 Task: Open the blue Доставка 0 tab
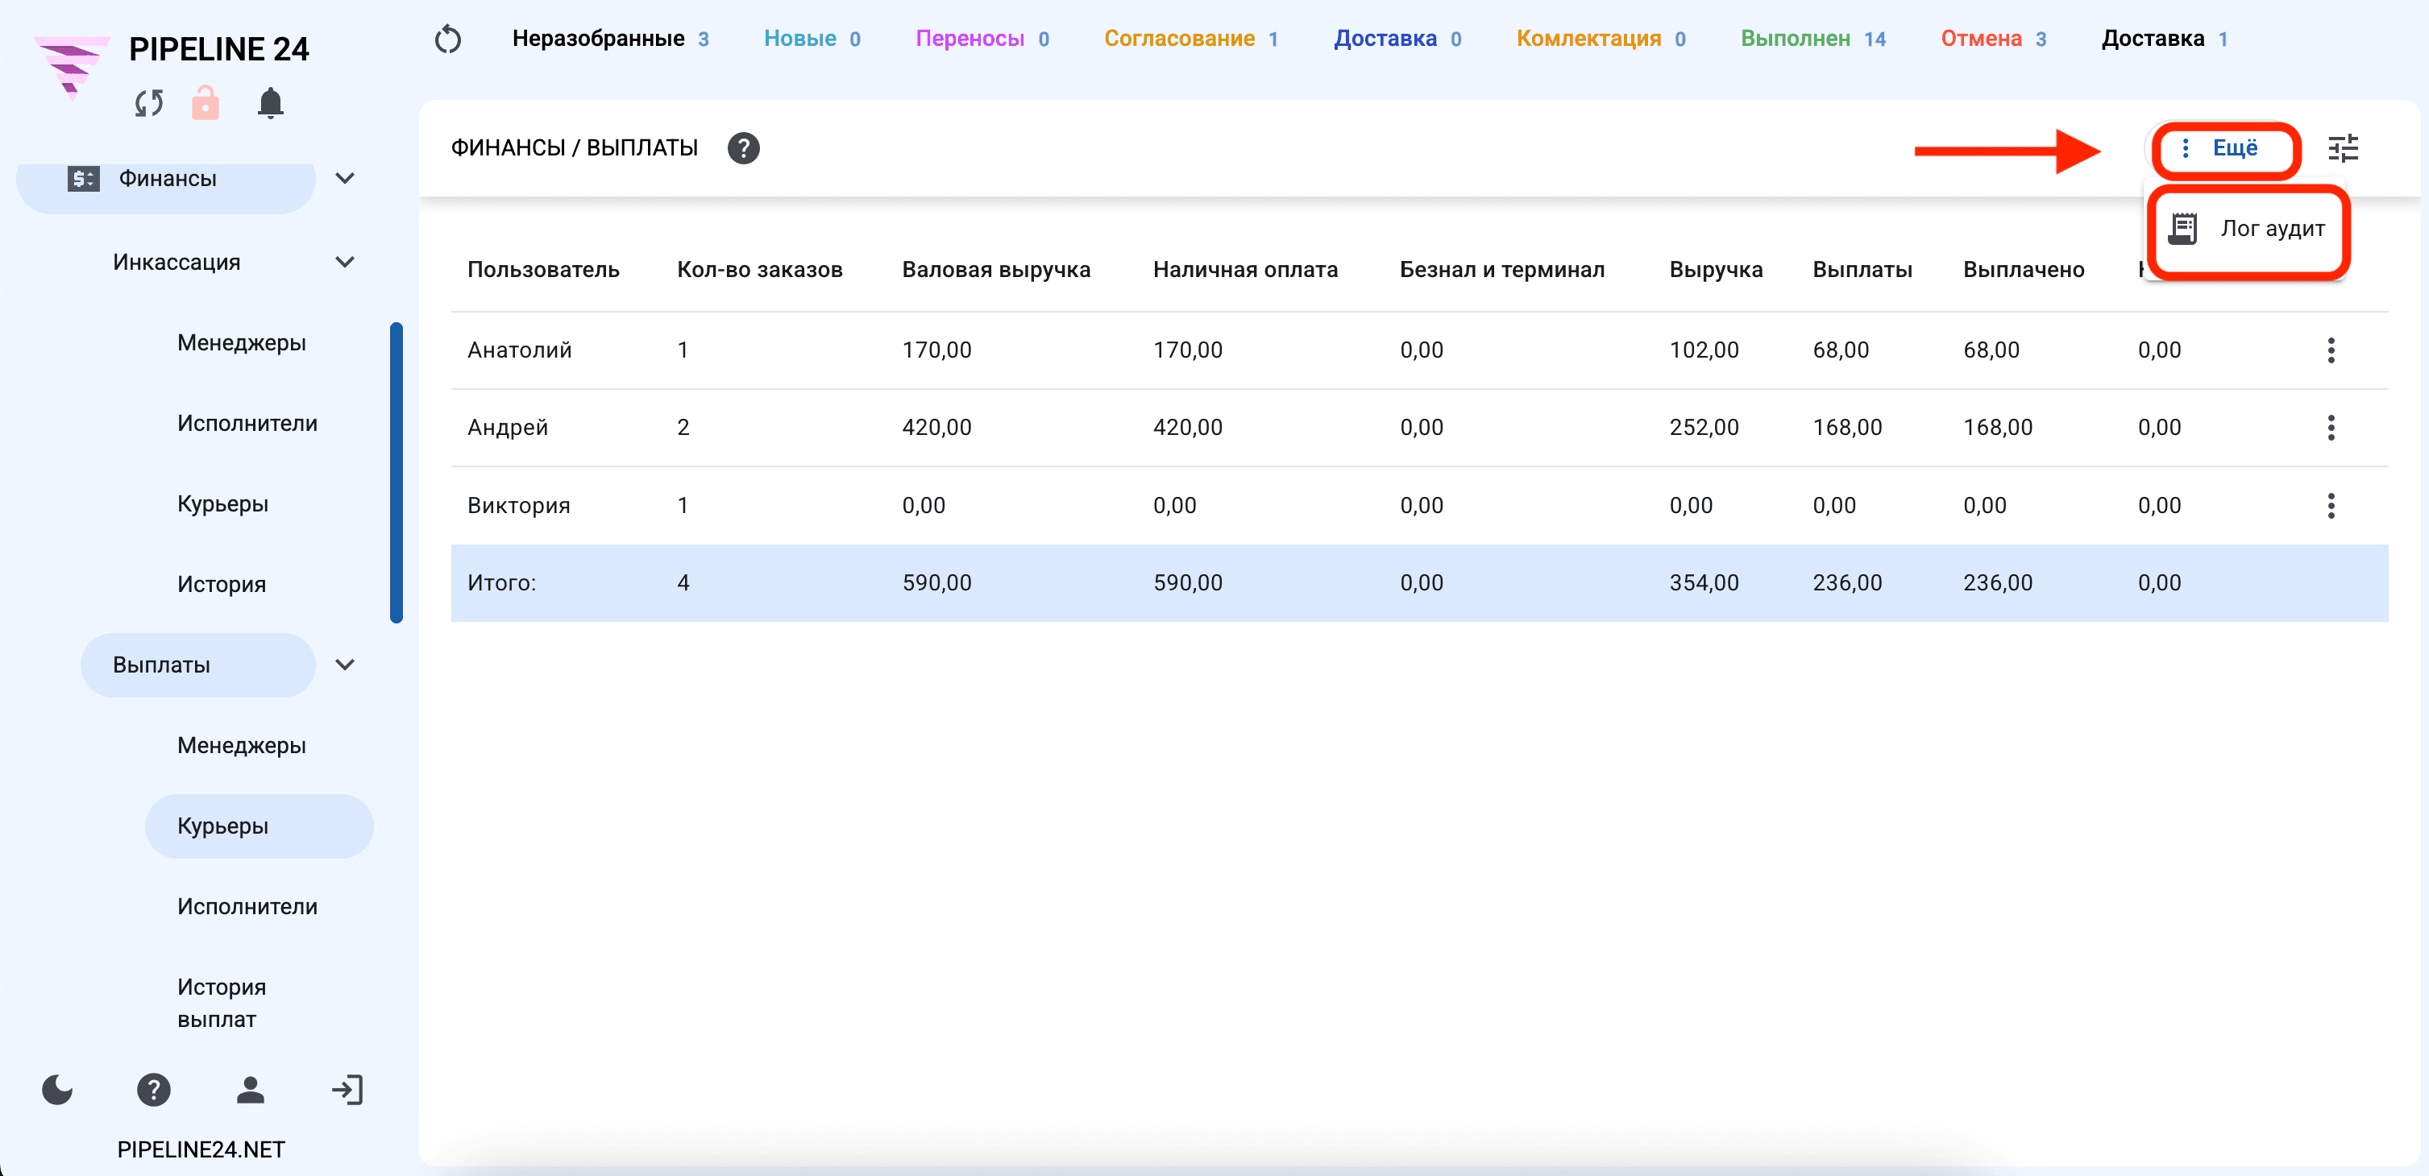(x=1397, y=39)
